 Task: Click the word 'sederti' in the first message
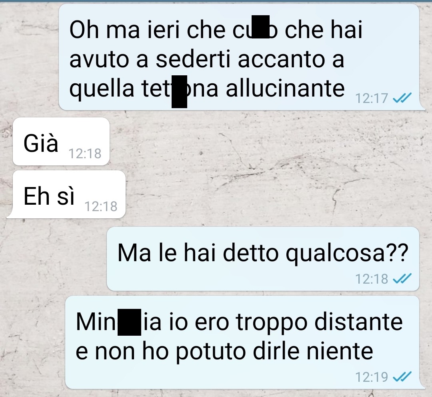(x=193, y=59)
